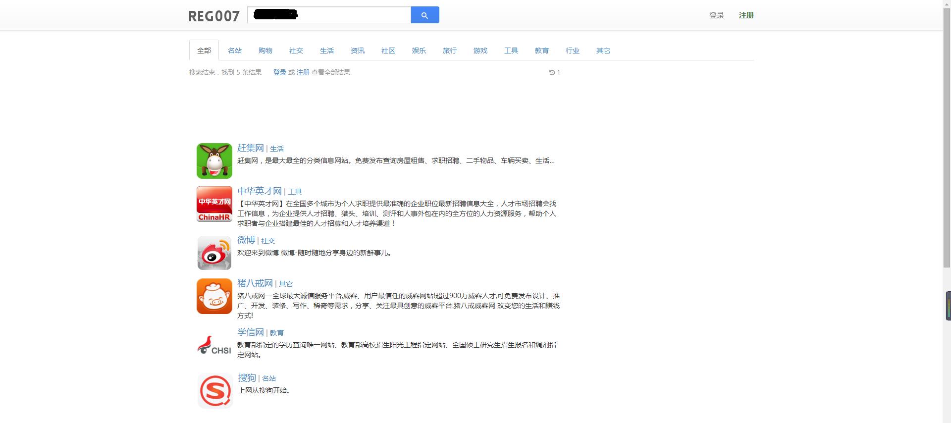951x423 pixels.
Task: Open the ChinaHR red logo icon
Action: [214, 204]
